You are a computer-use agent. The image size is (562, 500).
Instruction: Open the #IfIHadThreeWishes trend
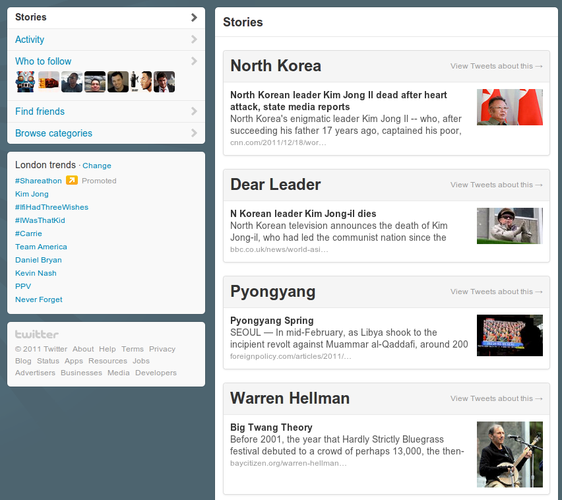pyautogui.click(x=51, y=207)
